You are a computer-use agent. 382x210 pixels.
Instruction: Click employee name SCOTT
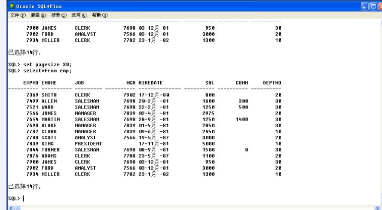(x=49, y=138)
